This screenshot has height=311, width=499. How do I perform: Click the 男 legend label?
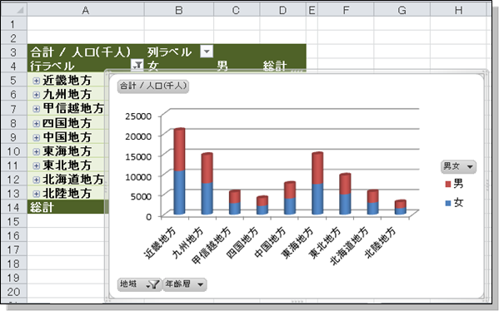458,184
